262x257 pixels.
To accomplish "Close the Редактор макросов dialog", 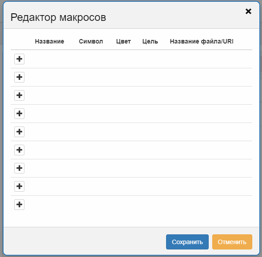I will (x=249, y=12).
